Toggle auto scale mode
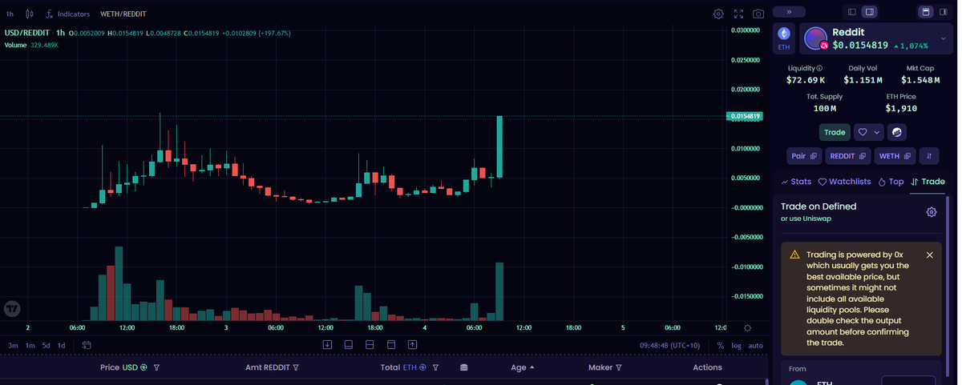 click(755, 345)
